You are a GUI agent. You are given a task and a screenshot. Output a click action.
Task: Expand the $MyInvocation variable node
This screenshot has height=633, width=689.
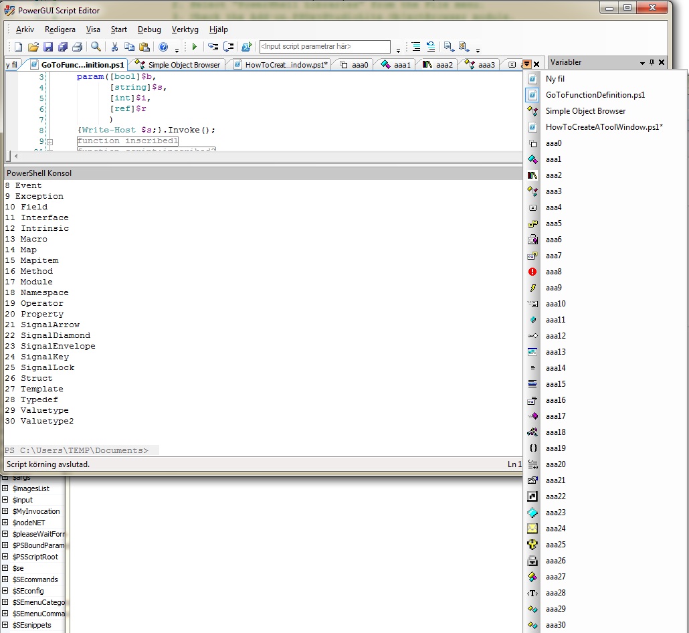pyautogui.click(x=5, y=511)
